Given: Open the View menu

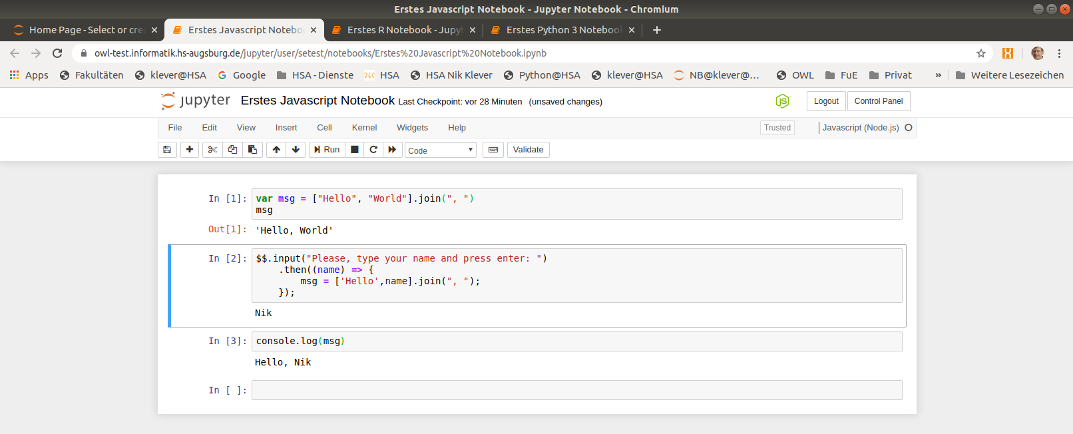Looking at the screenshot, I should pos(246,128).
